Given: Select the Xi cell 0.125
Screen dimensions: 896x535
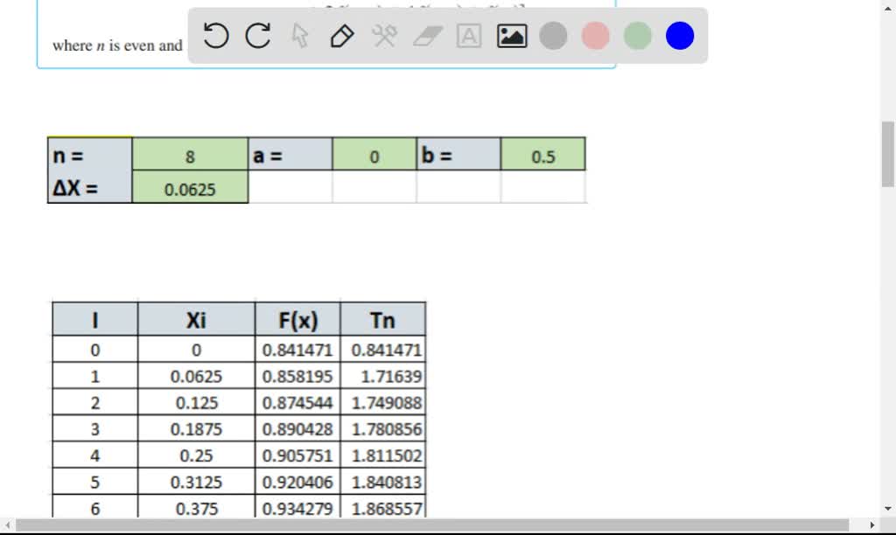Looking at the screenshot, I should [x=196, y=402].
